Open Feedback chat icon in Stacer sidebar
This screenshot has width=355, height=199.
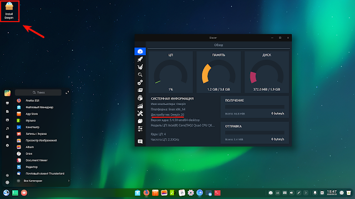coord(140,142)
